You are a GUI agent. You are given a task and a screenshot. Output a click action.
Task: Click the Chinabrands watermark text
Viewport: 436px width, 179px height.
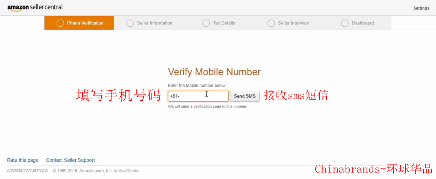[374, 169]
